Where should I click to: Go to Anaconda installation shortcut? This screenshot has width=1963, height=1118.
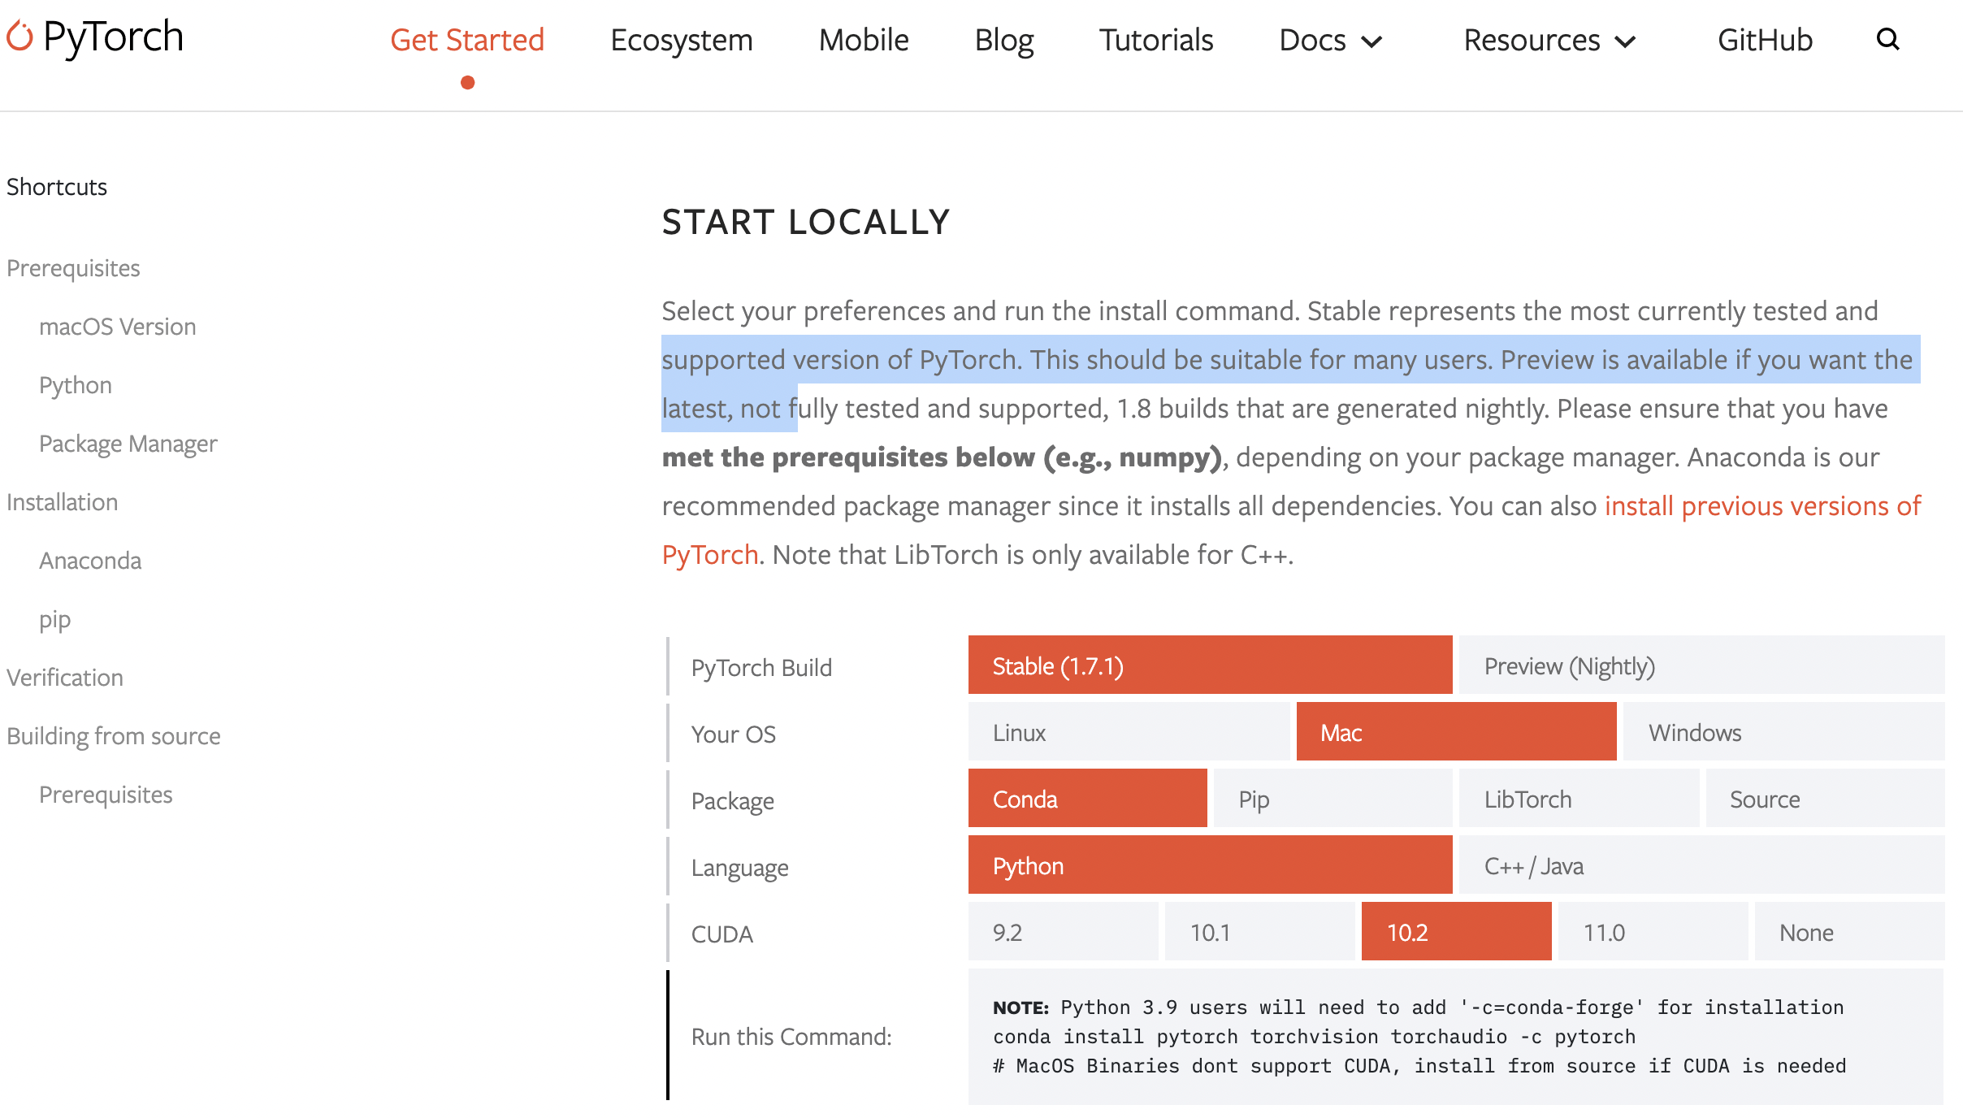point(90,561)
